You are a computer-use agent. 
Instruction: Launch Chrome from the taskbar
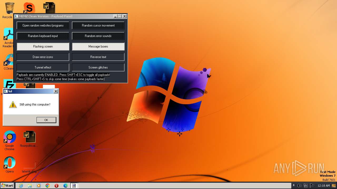48,186
